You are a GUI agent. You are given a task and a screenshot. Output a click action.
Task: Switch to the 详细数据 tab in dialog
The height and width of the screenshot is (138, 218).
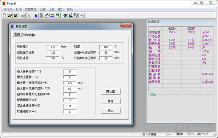point(29,35)
